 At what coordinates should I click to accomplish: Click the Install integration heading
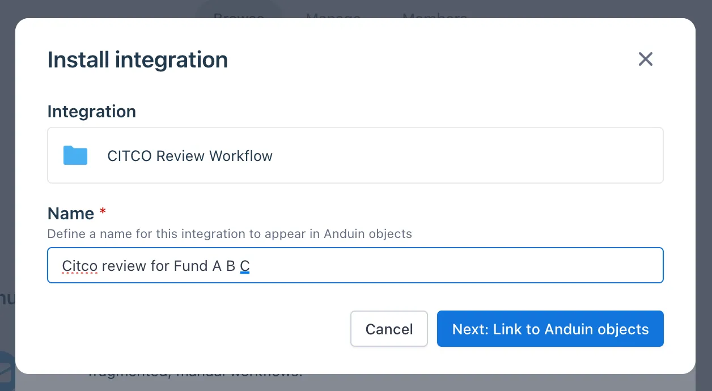point(138,59)
